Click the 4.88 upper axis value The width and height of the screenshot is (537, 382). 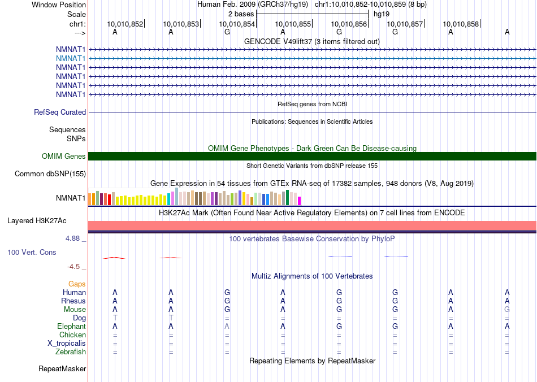(x=72, y=238)
